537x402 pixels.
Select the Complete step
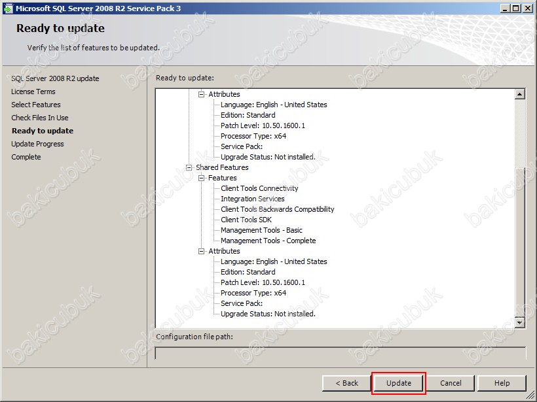(x=26, y=157)
